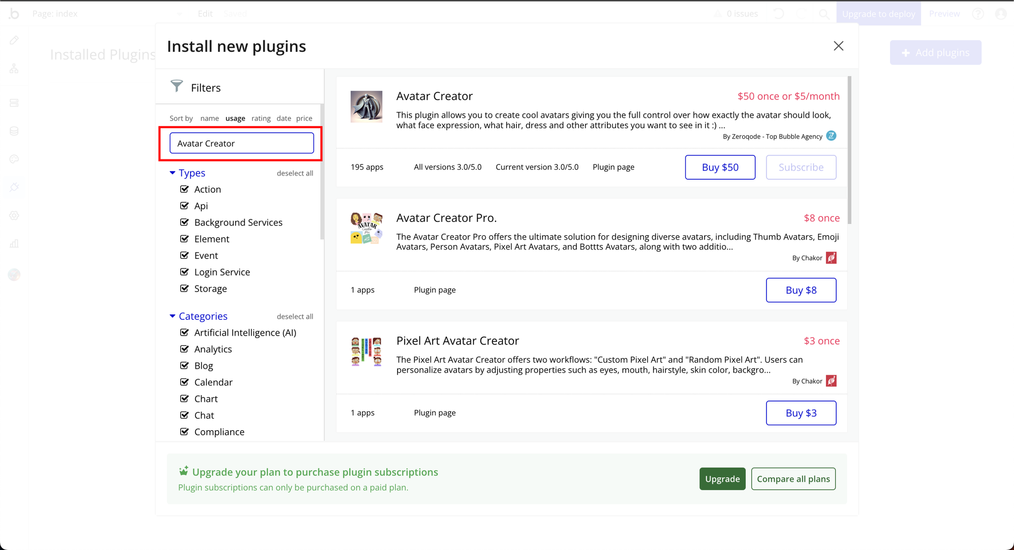Screen dimensions: 1014x550
Task: Click the Plugin page link for Pixel Art Avatar Creator
Action: (x=434, y=412)
